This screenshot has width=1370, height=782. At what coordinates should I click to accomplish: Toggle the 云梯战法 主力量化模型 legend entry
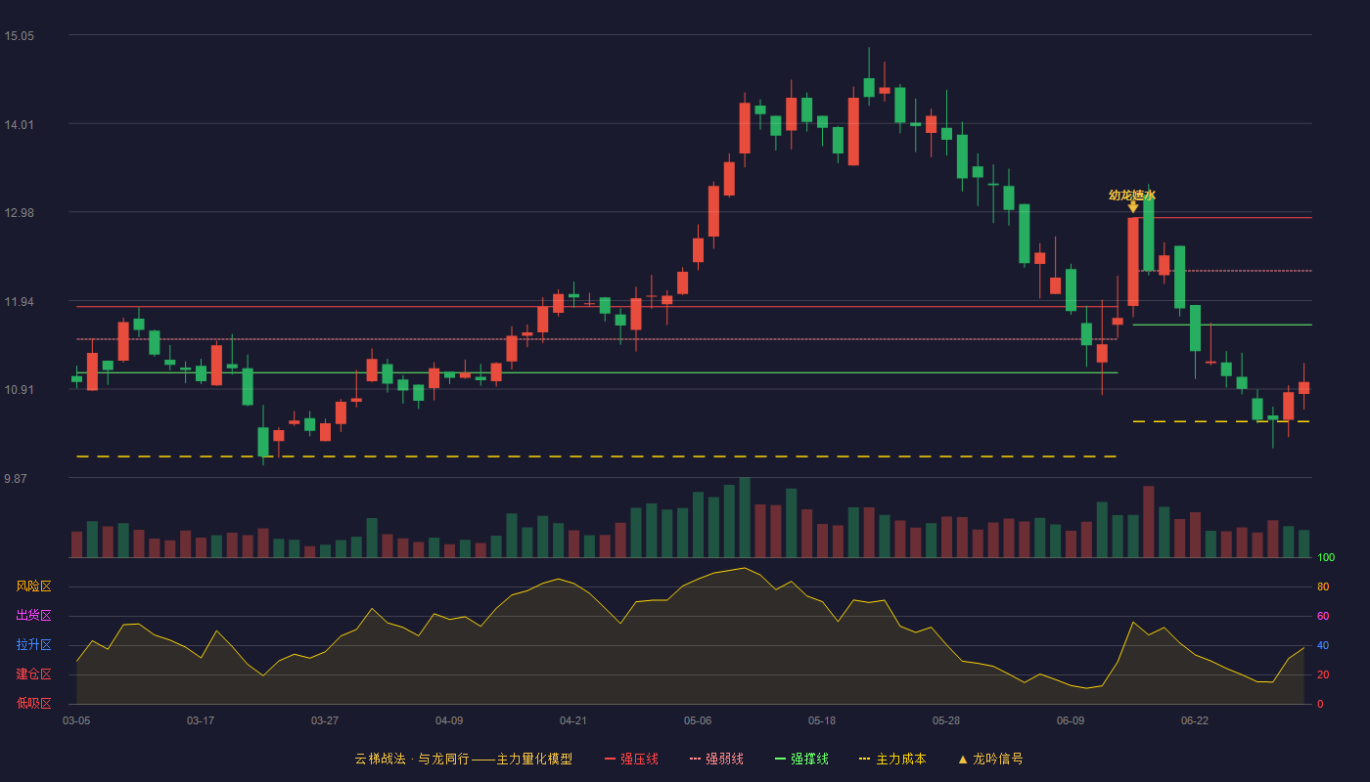[x=463, y=759]
